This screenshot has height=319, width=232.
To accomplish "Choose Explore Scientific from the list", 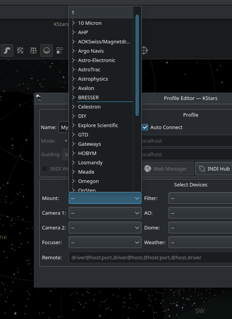I will tap(98, 125).
